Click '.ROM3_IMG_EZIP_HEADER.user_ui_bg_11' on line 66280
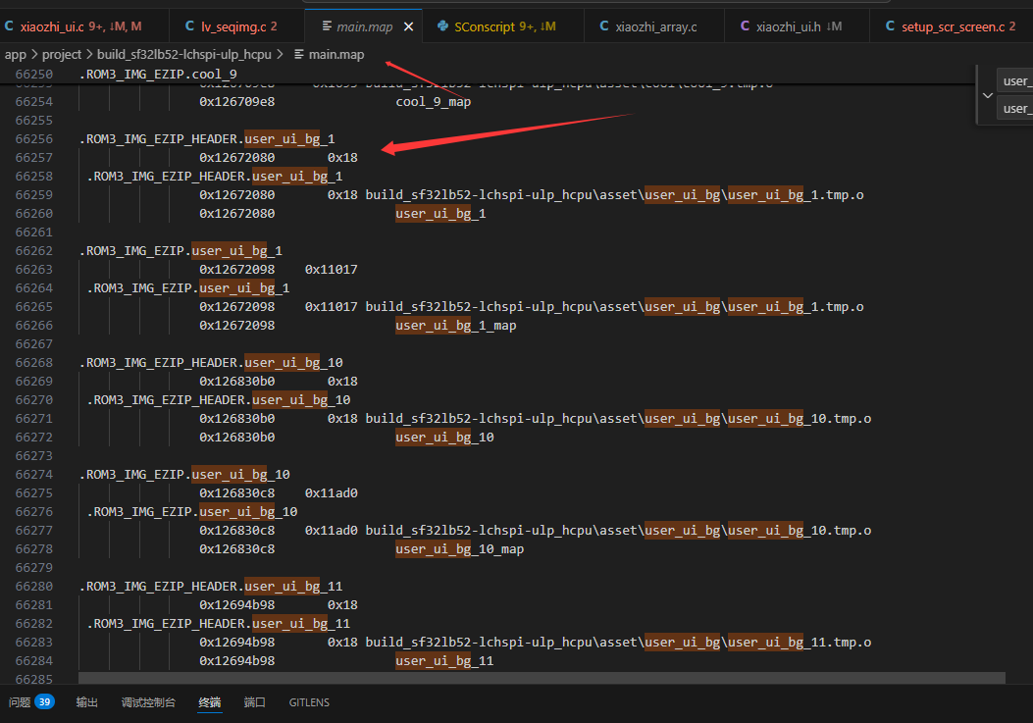Image resolution: width=1033 pixels, height=723 pixels. click(211, 586)
